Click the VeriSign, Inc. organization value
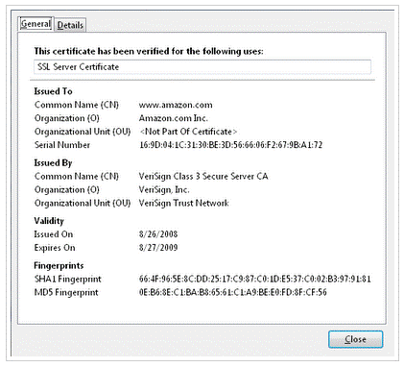 coord(164,189)
